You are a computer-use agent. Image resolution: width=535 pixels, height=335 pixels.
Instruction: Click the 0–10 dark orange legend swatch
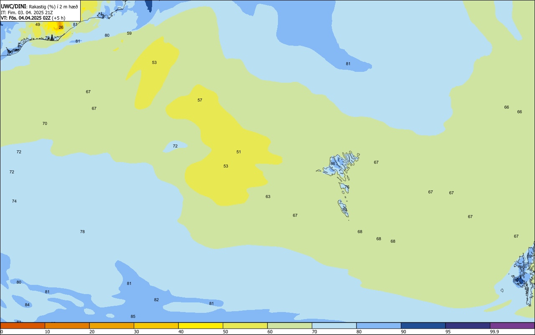point(23,325)
